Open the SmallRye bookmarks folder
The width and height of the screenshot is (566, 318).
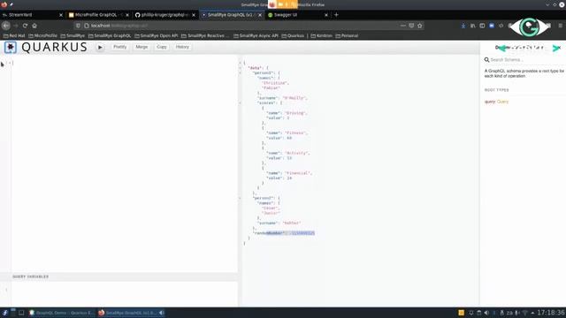(x=73, y=35)
